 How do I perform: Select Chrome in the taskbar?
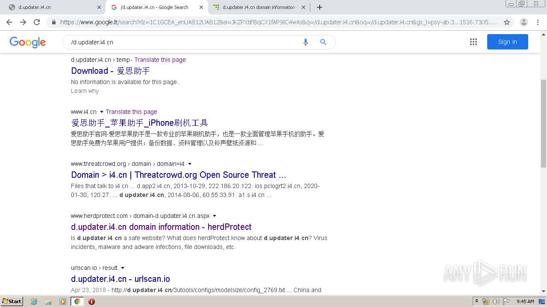(77, 301)
